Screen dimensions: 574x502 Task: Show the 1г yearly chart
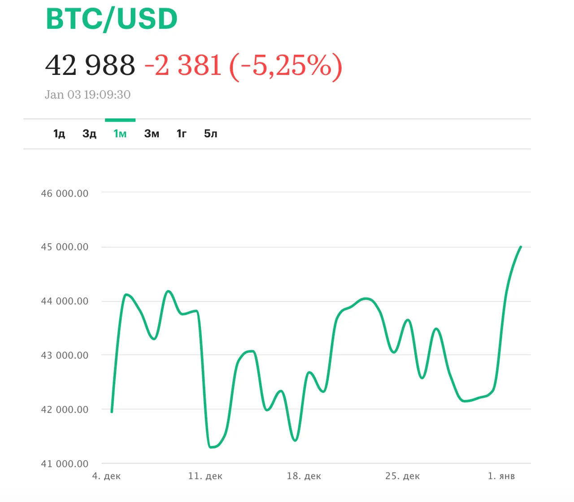click(x=181, y=134)
